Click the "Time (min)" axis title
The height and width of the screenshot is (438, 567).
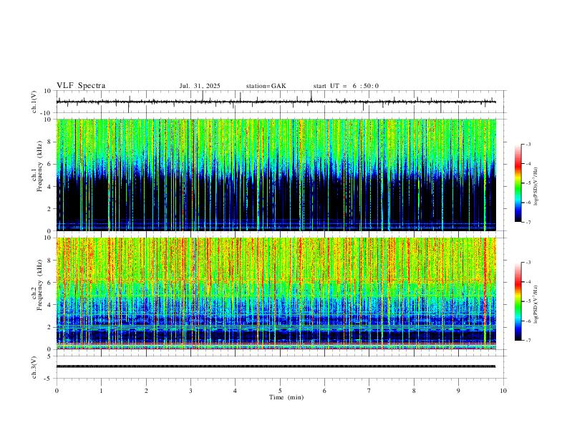(286, 397)
